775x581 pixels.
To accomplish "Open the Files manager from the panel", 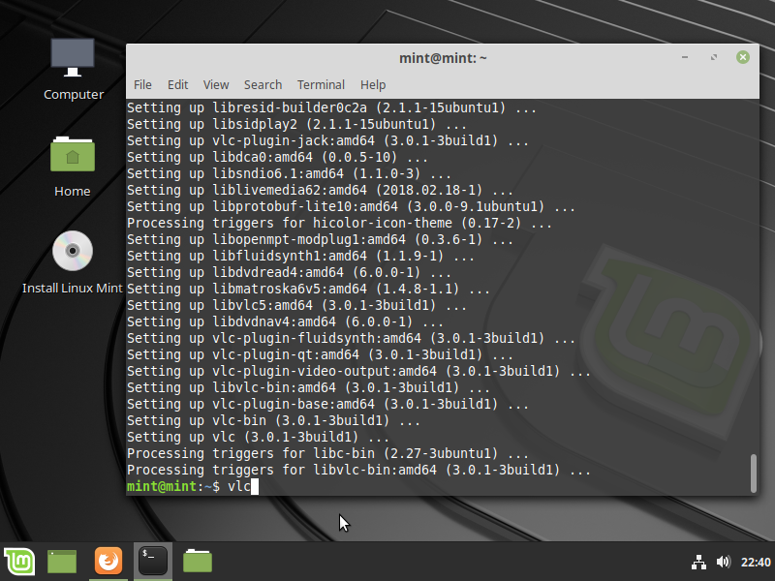I will coord(198,562).
